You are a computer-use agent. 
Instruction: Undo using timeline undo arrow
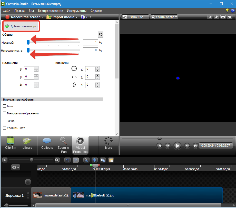click(68, 160)
